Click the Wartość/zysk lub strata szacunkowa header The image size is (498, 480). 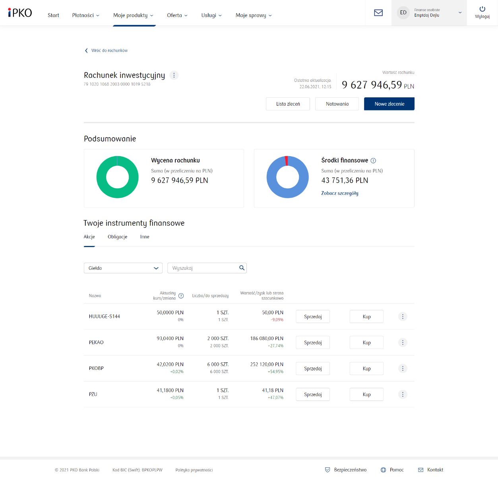click(262, 296)
